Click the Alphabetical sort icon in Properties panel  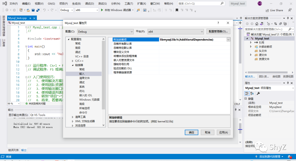pyautogui.click(x=252, y=93)
